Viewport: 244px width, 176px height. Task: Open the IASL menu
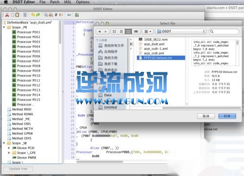(67, 2)
